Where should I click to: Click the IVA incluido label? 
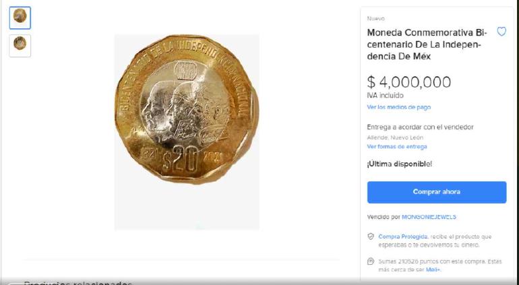point(385,96)
